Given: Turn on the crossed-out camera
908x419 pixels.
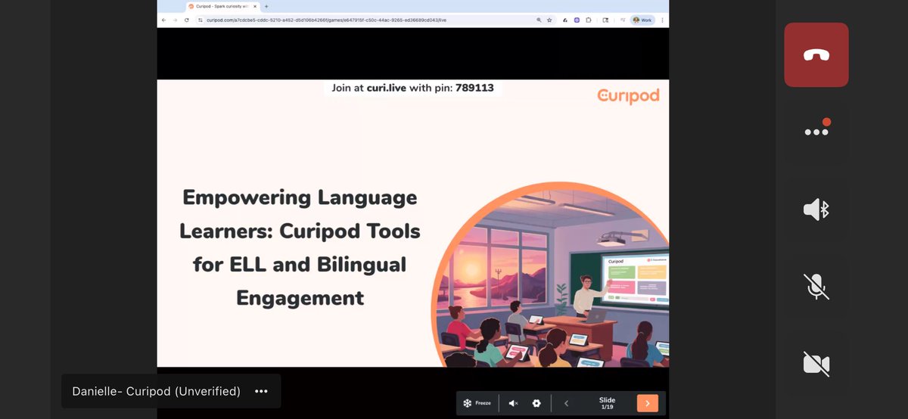Looking at the screenshot, I should click(x=816, y=364).
